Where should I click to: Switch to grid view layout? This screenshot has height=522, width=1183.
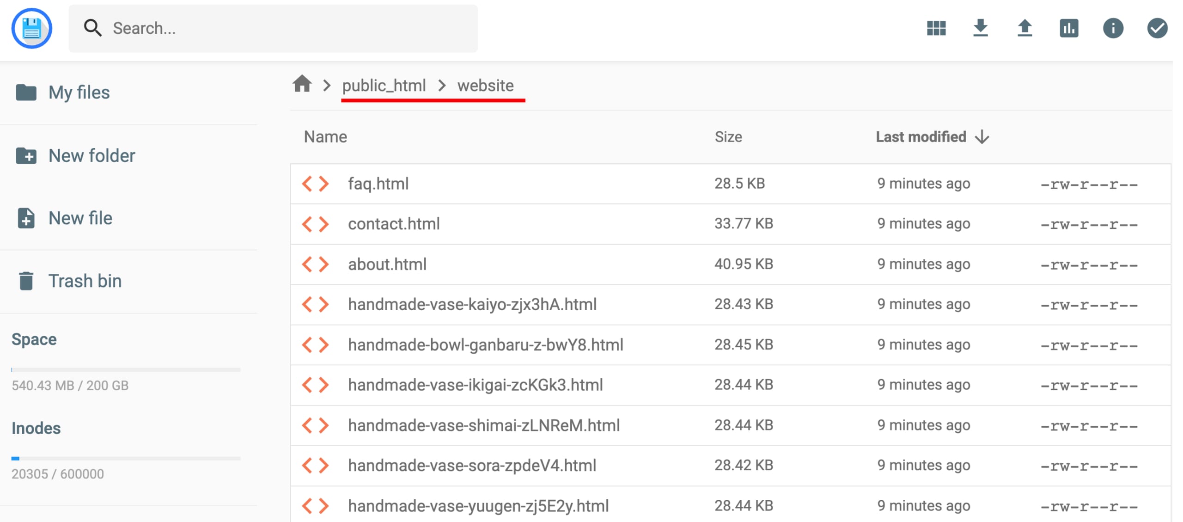point(936,28)
